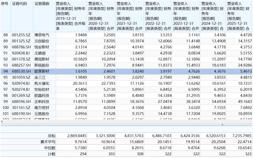Click the 中位数 summary label
This screenshot has height=158, width=253.
point(50,148)
